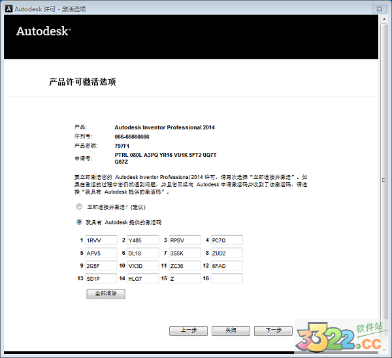Click activation code field 13 containing SD1P

(x=101, y=278)
